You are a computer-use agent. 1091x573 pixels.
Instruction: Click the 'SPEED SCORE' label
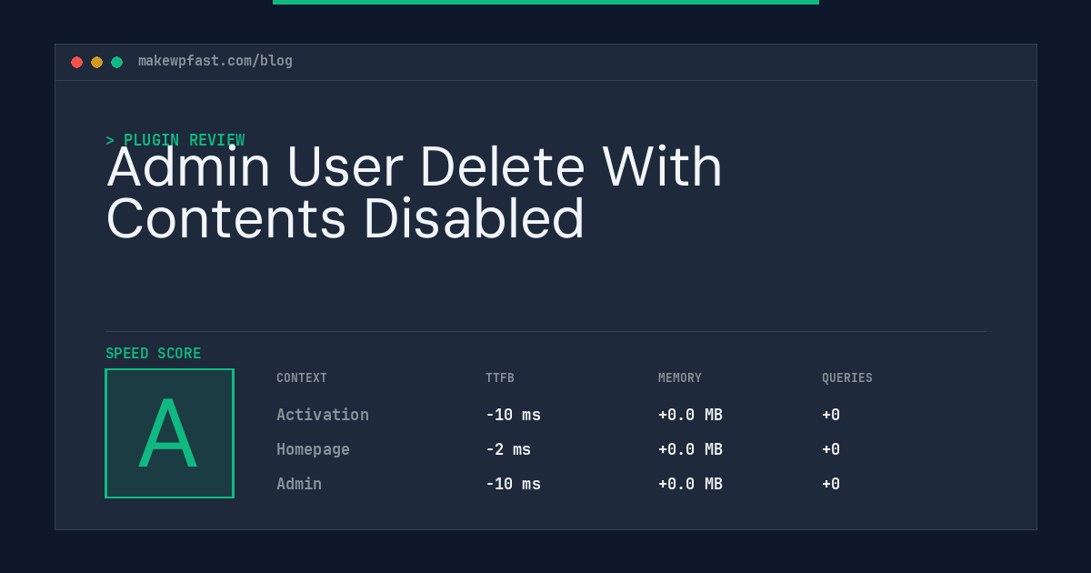(x=154, y=354)
